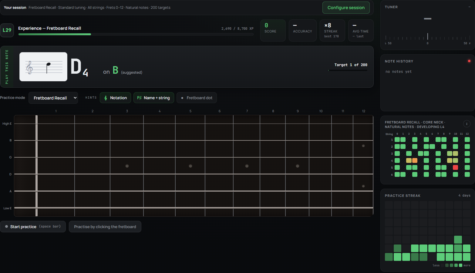The height and width of the screenshot is (273, 475).
Task: Click the only green cell in its practice streak row
Action: coord(458,240)
